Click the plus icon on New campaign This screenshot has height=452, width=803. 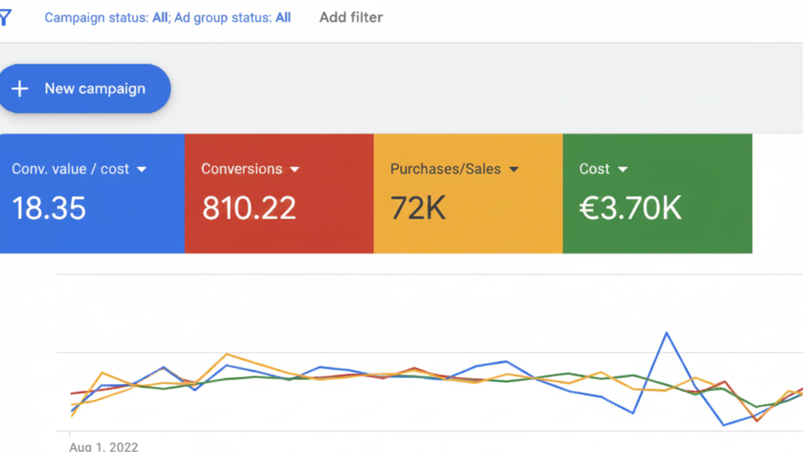point(20,89)
